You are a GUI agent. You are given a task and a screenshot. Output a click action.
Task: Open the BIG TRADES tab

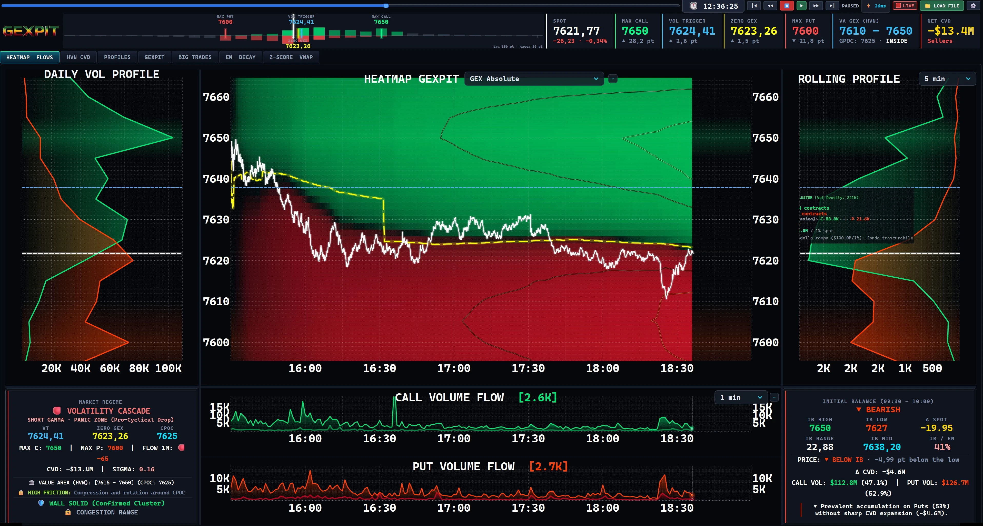pyautogui.click(x=195, y=57)
